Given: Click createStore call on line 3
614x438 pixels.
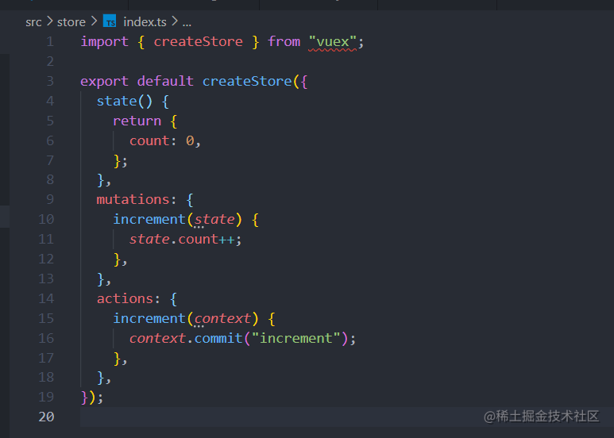Looking at the screenshot, I should [x=247, y=81].
